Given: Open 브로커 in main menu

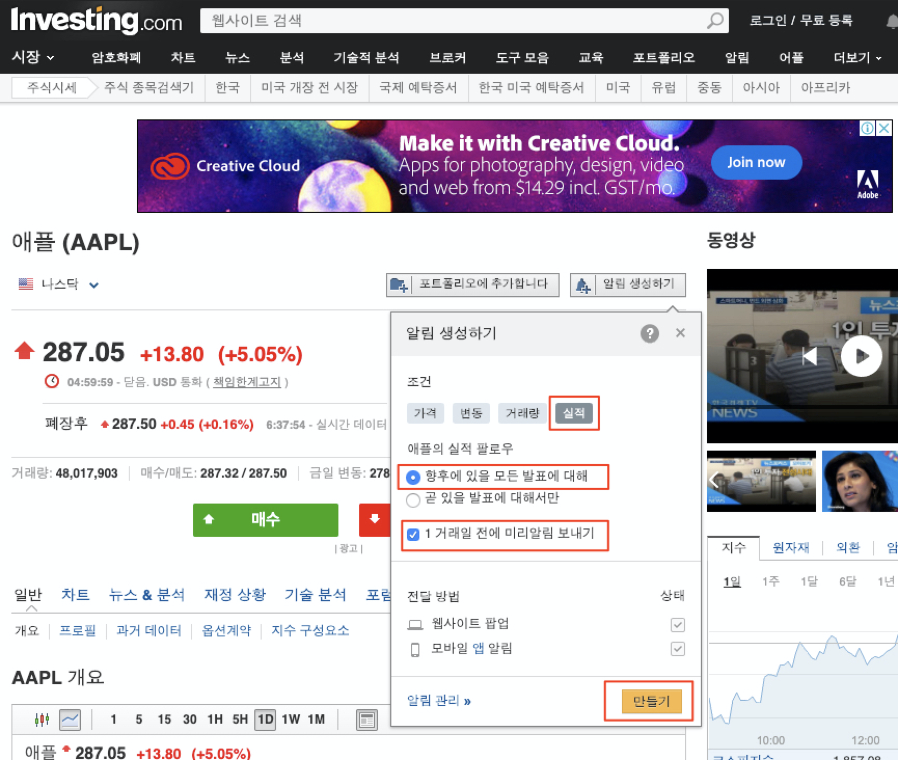Looking at the screenshot, I should tap(447, 58).
